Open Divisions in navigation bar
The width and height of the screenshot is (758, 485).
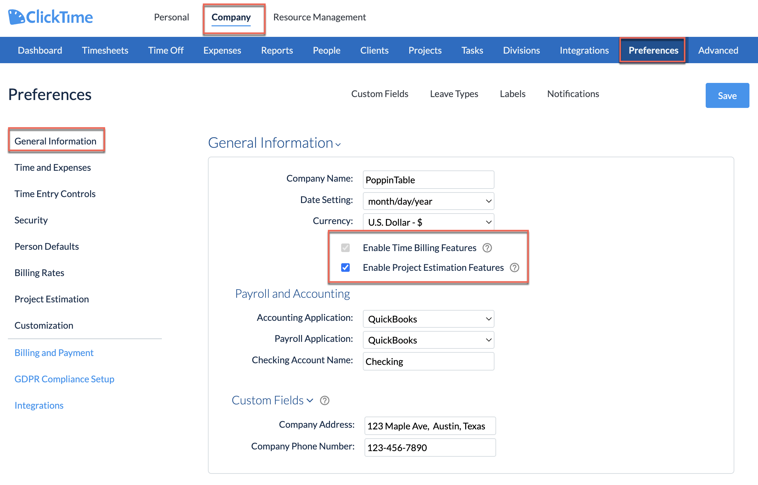point(521,50)
